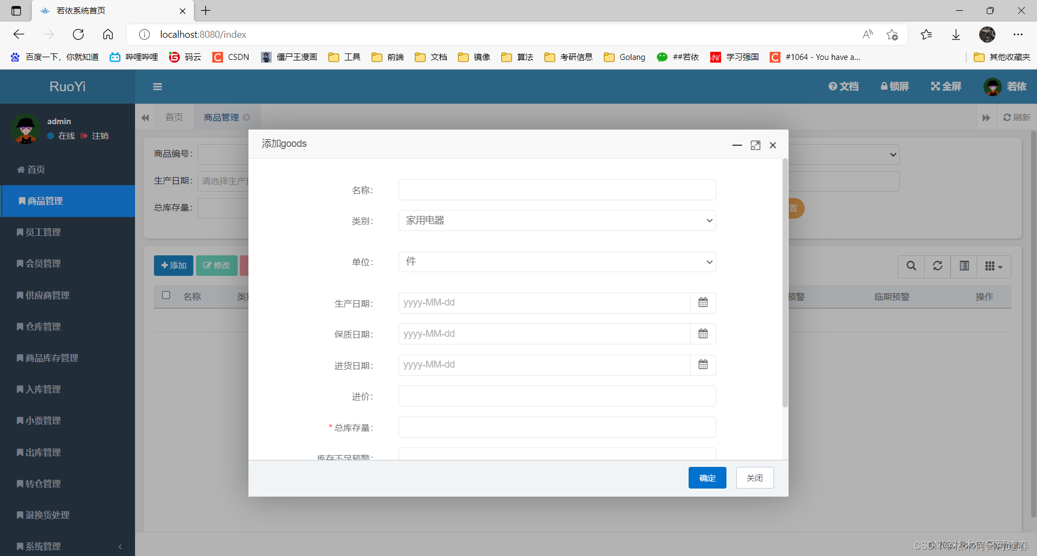Click the table refresh icon

pos(938,266)
